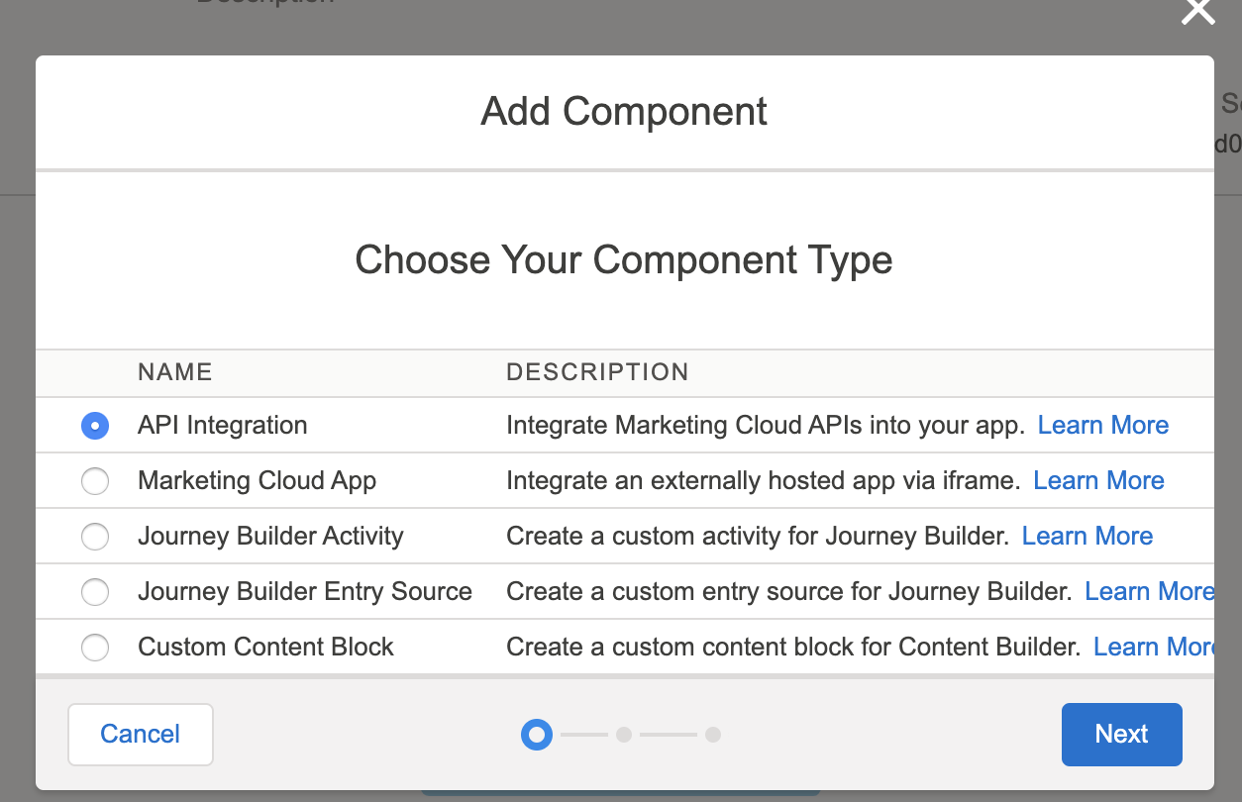The width and height of the screenshot is (1242, 802).
Task: Open Learn More for Journey Builder Entry Source
Action: point(1149,591)
